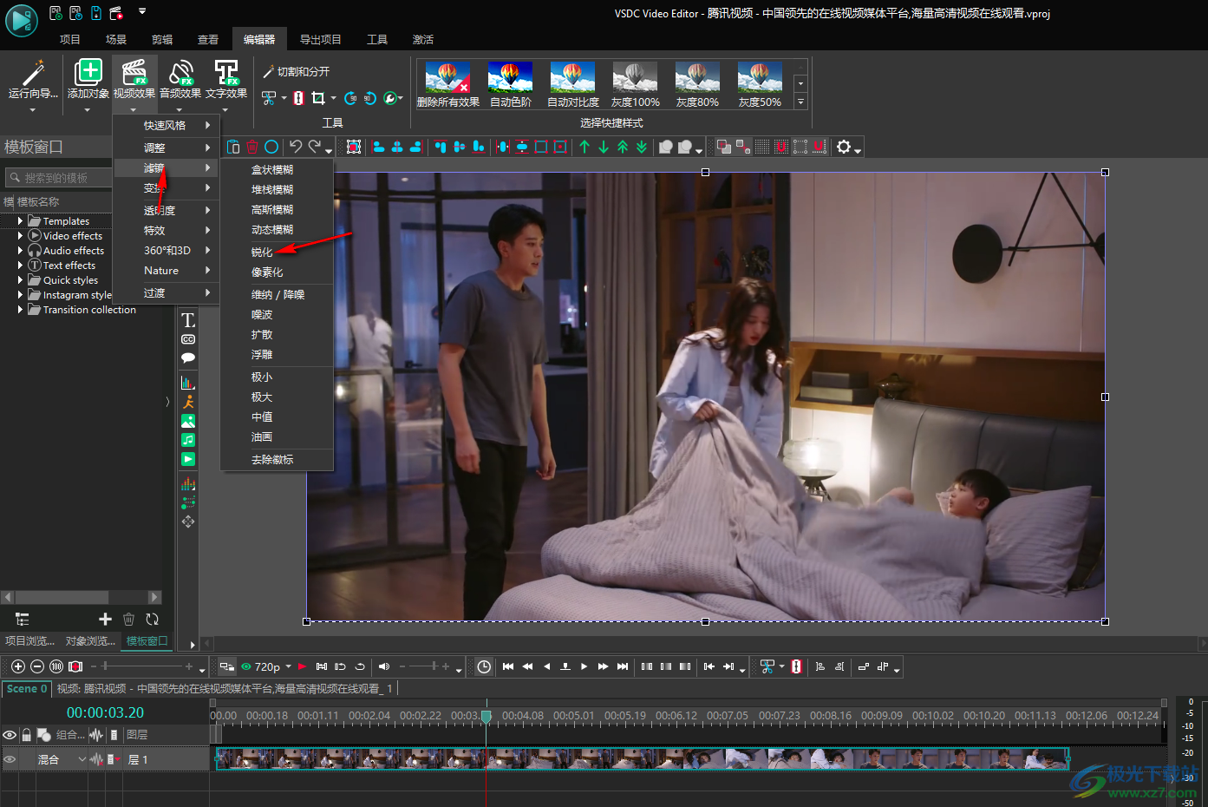
Task: Click the green double down arrow icon
Action: (642, 147)
